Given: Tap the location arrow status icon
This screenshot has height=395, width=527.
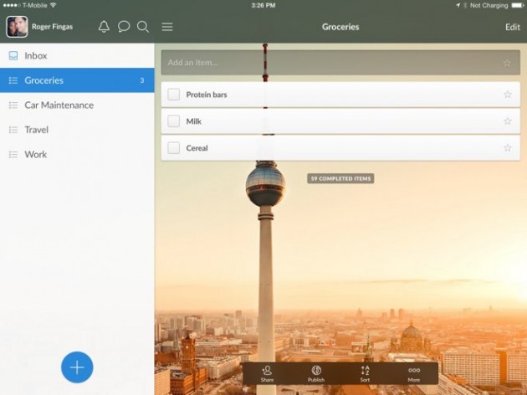Looking at the screenshot, I should (x=458, y=5).
